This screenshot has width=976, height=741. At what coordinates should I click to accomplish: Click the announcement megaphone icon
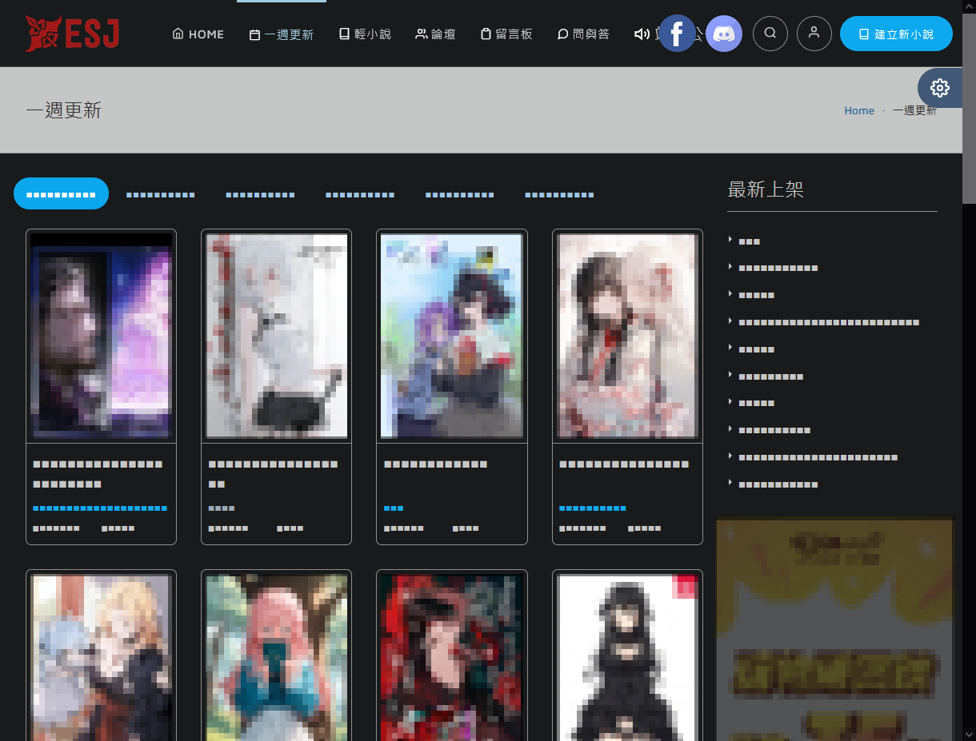[x=642, y=34]
